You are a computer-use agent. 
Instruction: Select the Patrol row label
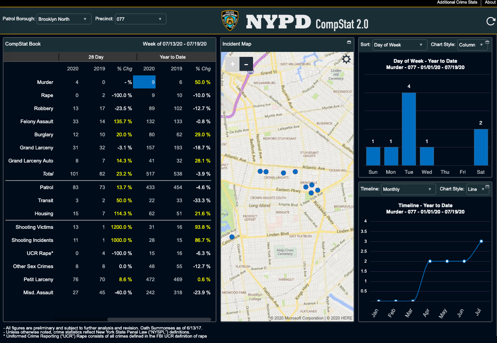[x=46, y=187]
